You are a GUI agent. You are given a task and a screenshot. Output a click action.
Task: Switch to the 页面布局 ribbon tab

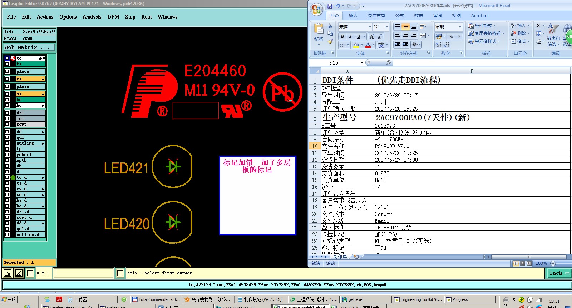pyautogui.click(x=376, y=16)
